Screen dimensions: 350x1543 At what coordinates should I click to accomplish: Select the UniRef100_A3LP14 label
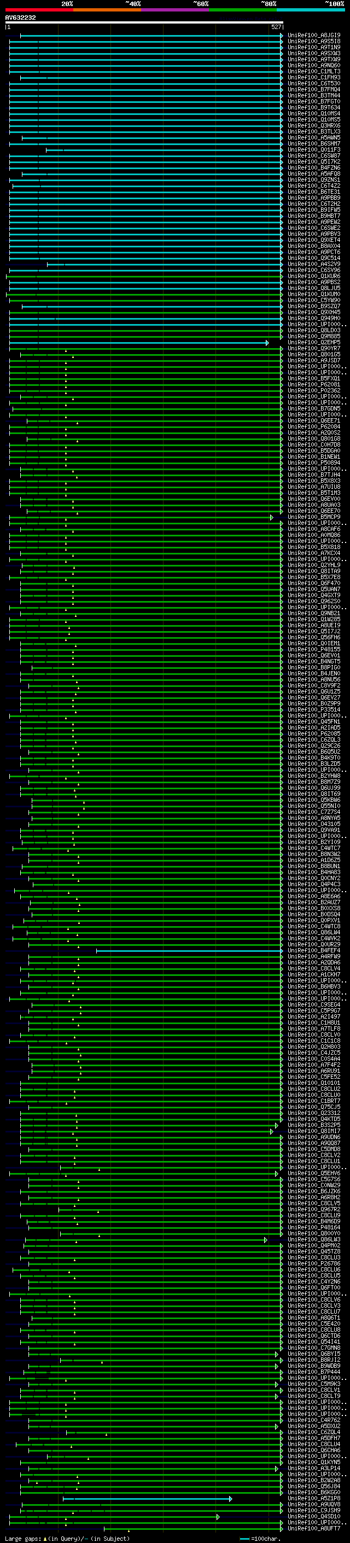[314, 1468]
